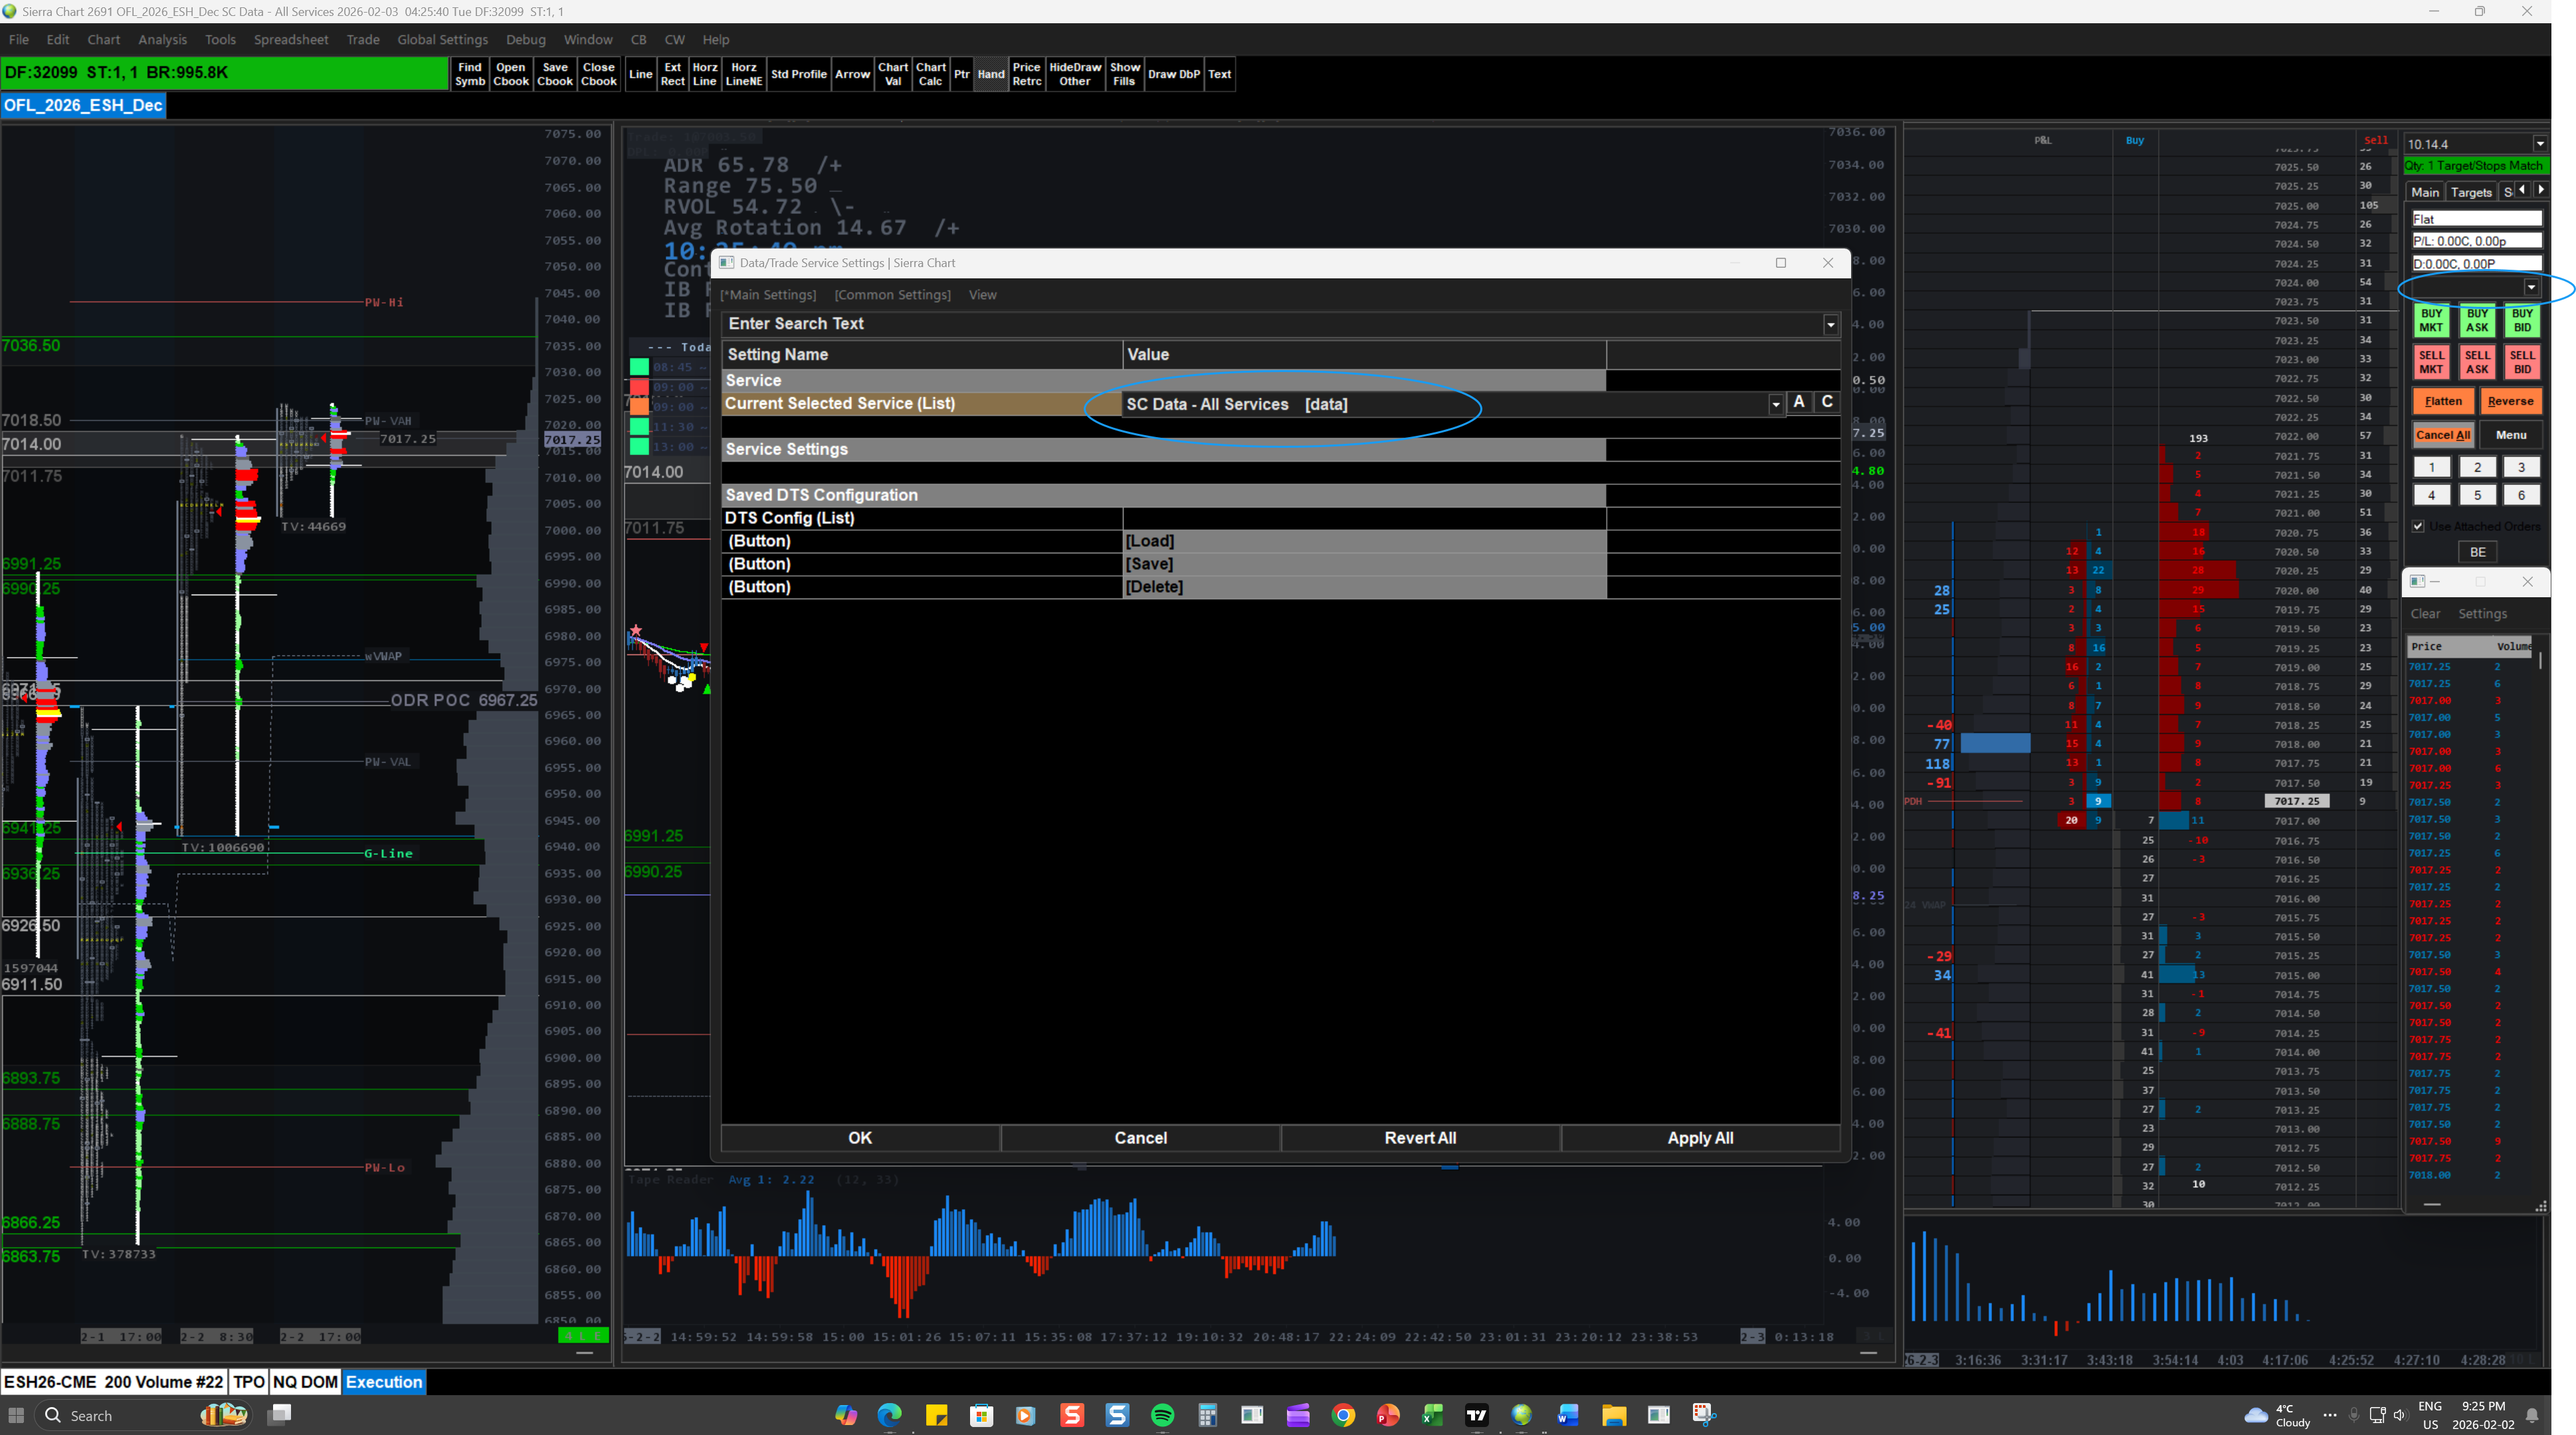2576x1435 pixels.
Task: Click the DTS Config list value field
Action: coord(1364,518)
